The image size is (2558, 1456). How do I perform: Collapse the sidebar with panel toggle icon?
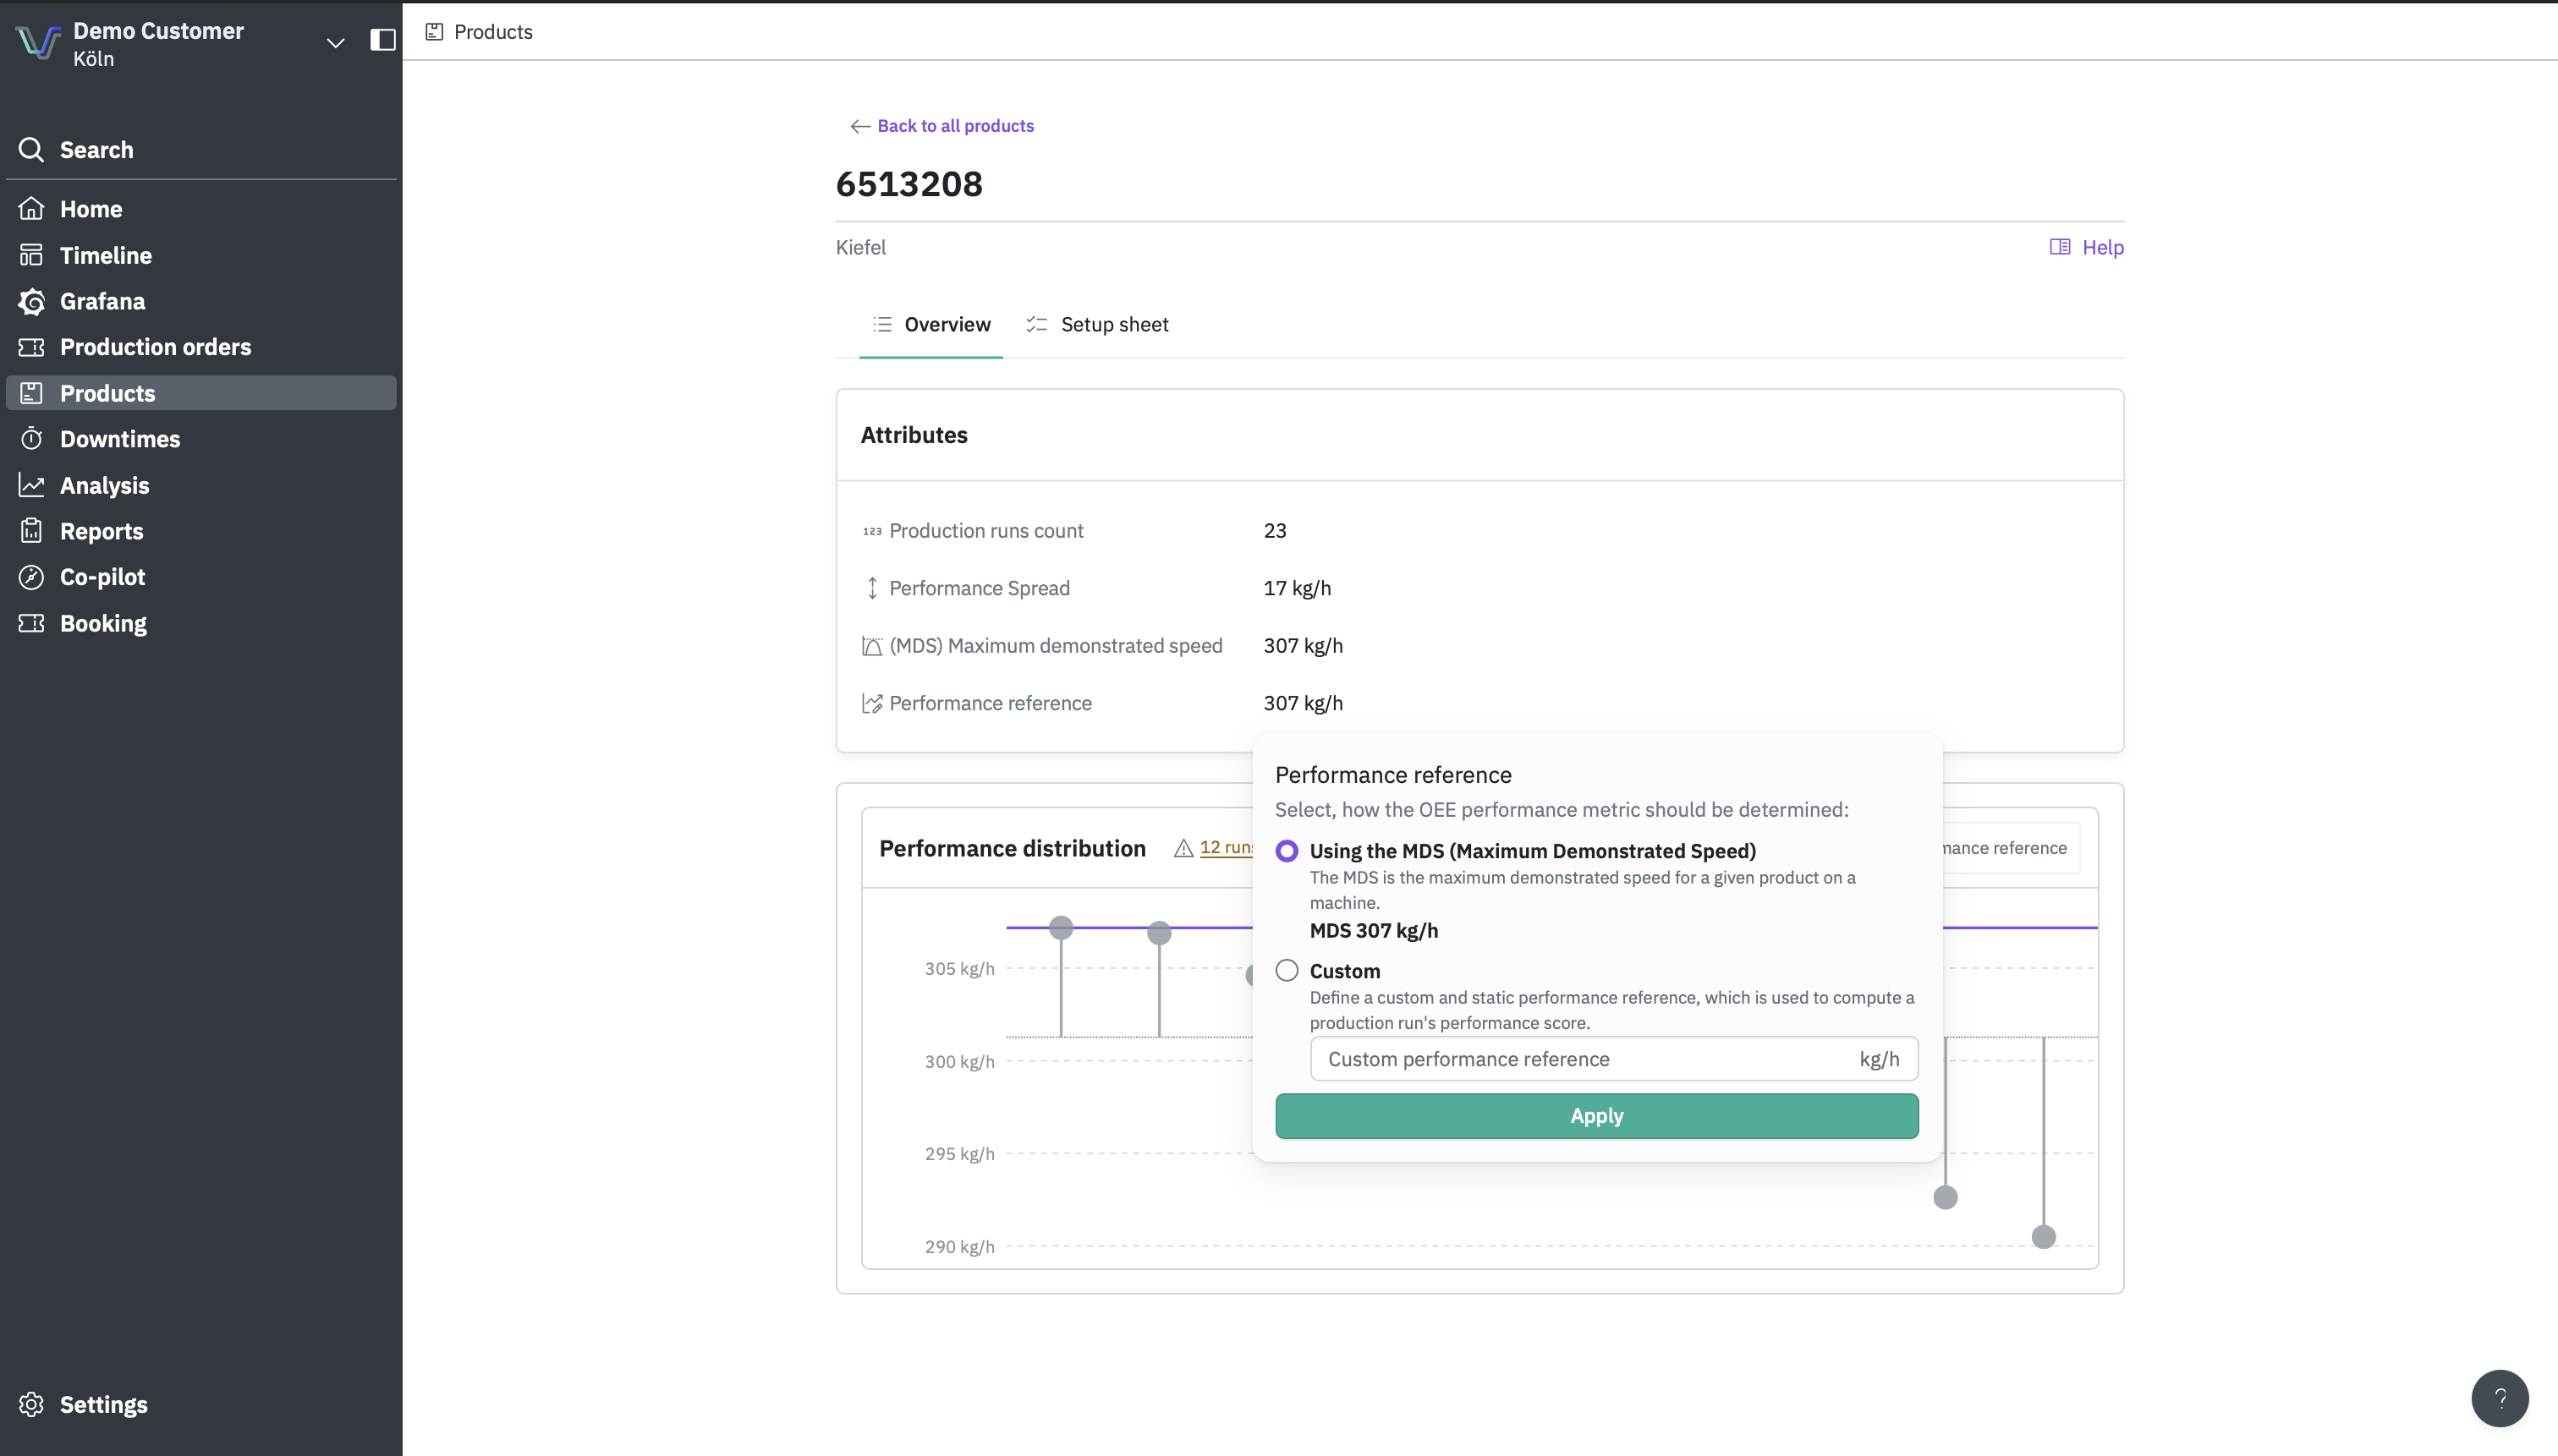(x=383, y=40)
